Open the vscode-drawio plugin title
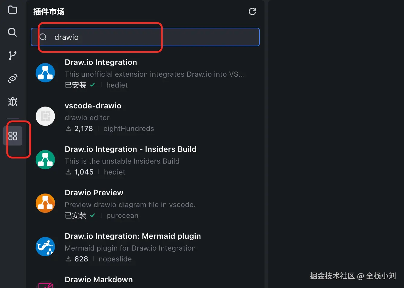This screenshot has width=404, height=288. pos(93,106)
